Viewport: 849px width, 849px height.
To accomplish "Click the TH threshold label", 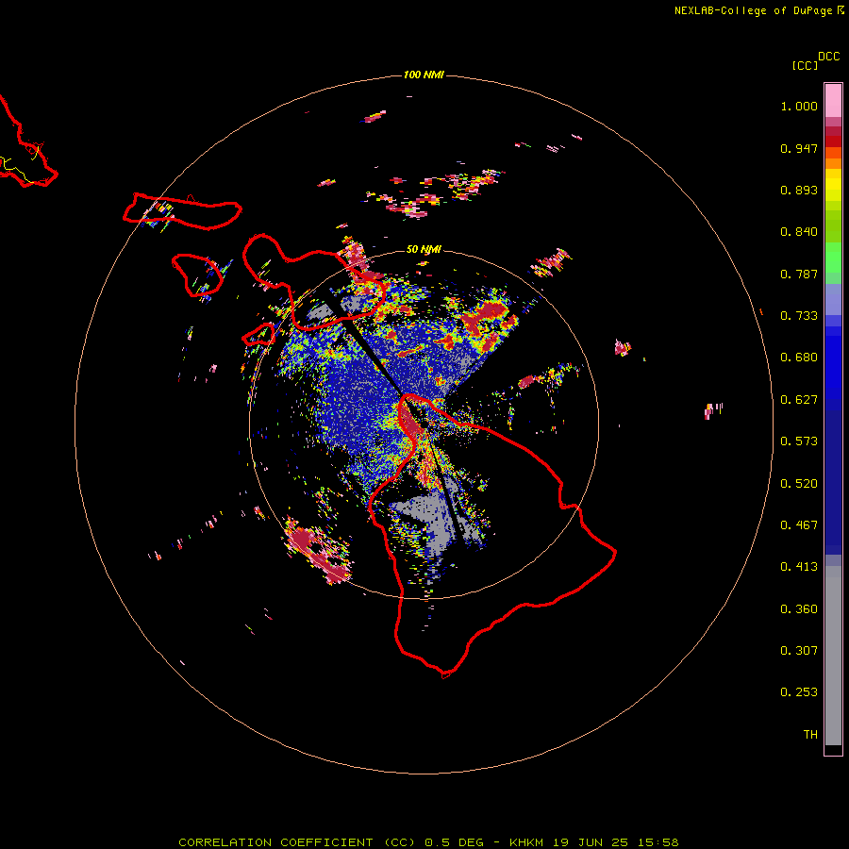I will 810,735.
